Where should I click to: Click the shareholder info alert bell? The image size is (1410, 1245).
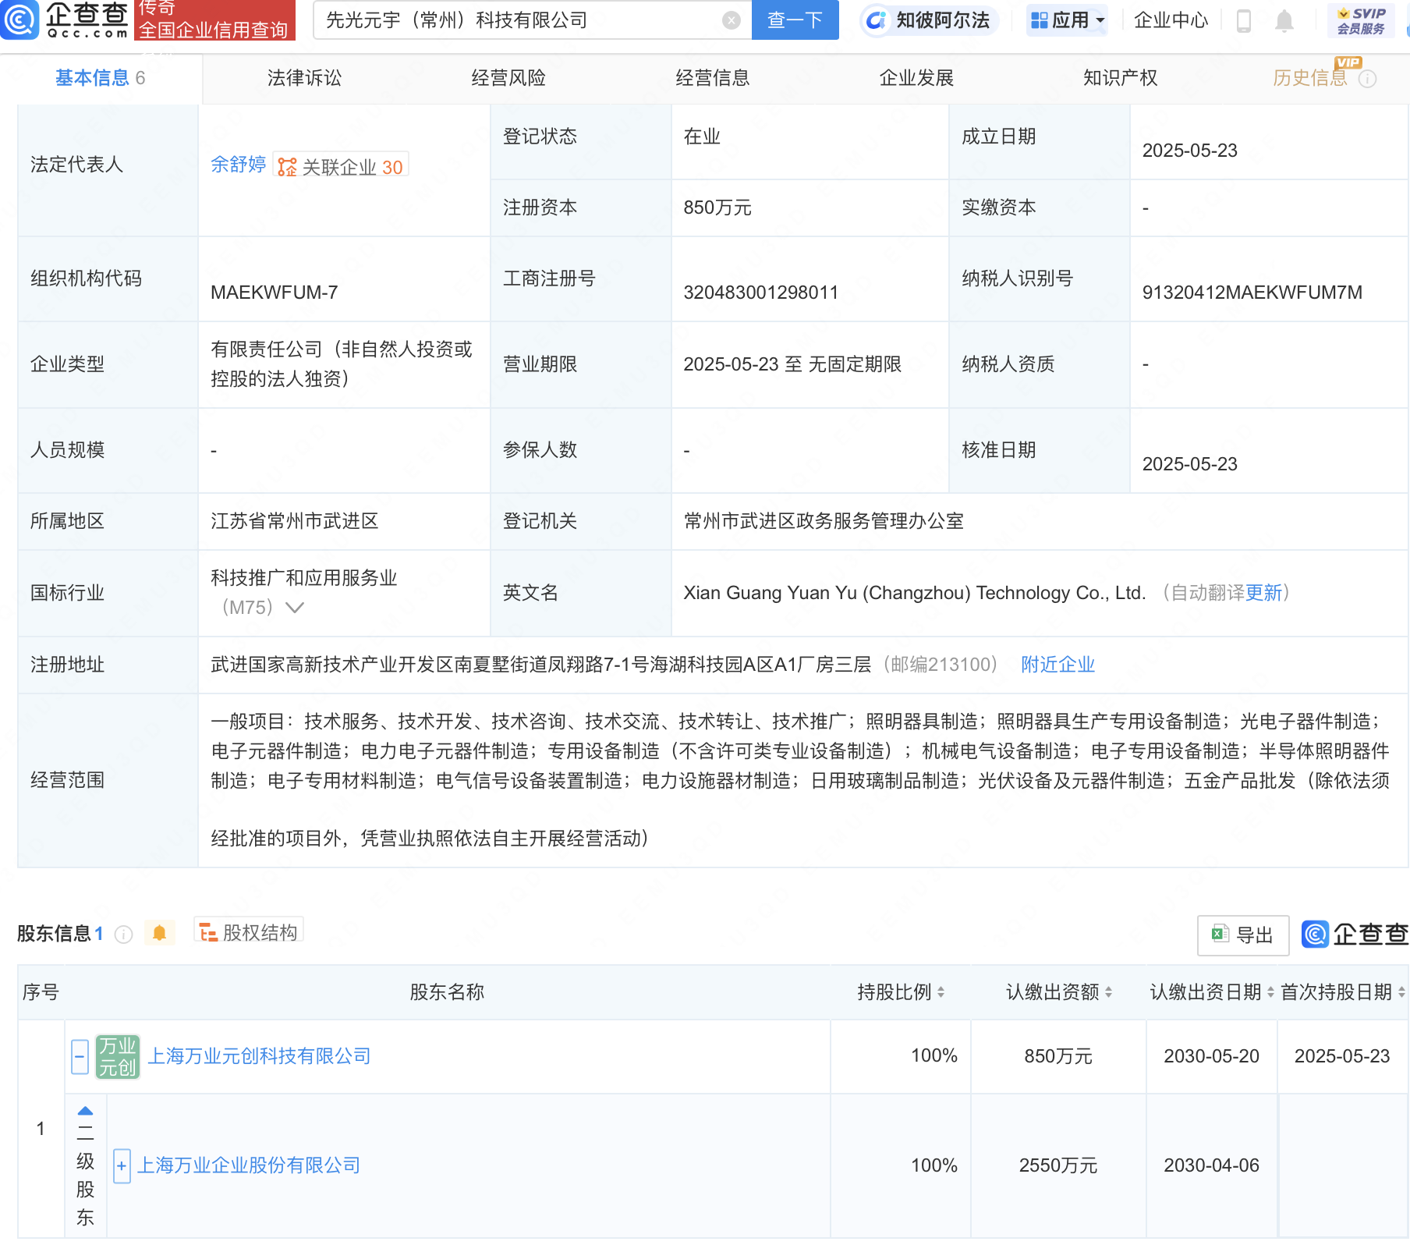(x=159, y=933)
